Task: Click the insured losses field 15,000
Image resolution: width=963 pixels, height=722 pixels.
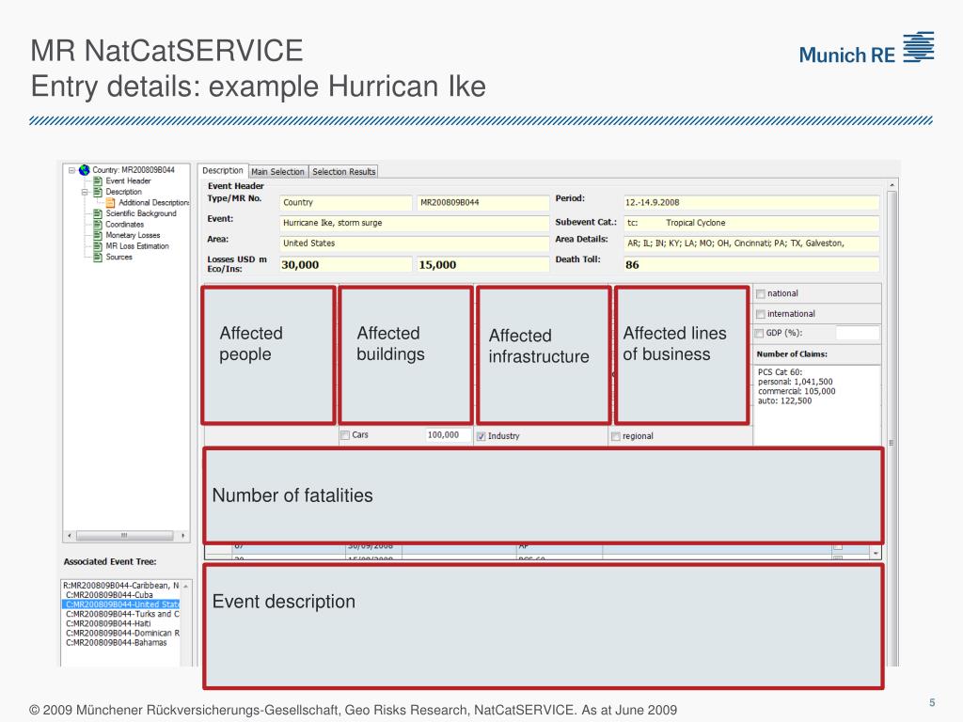Action: 482,264
